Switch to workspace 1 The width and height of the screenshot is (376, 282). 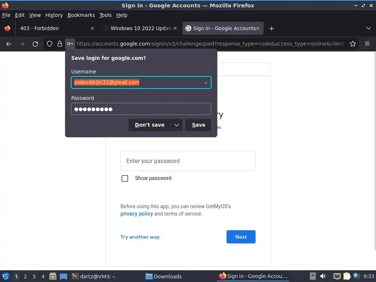16,276
